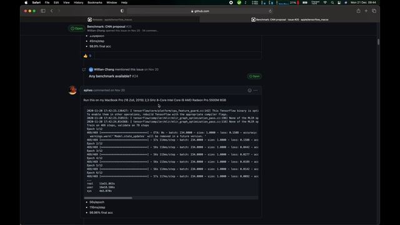Image resolution: width=400 pixels, height=225 pixels.
Task: Click the page vertical scrollbar thumb
Action: coord(378,42)
